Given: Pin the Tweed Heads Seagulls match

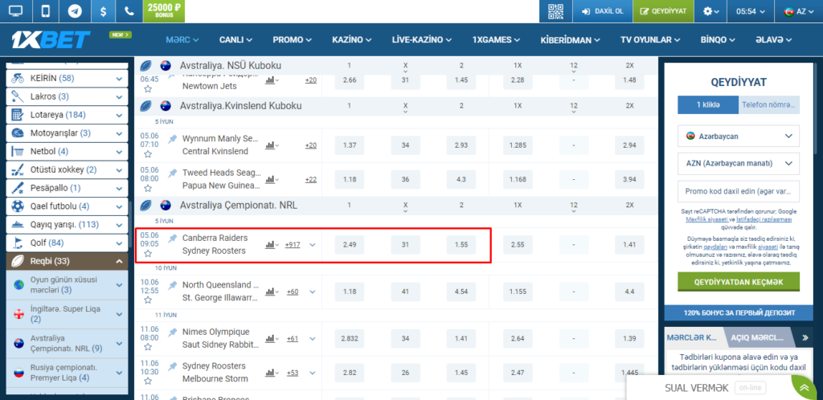Looking at the screenshot, I should [172, 173].
